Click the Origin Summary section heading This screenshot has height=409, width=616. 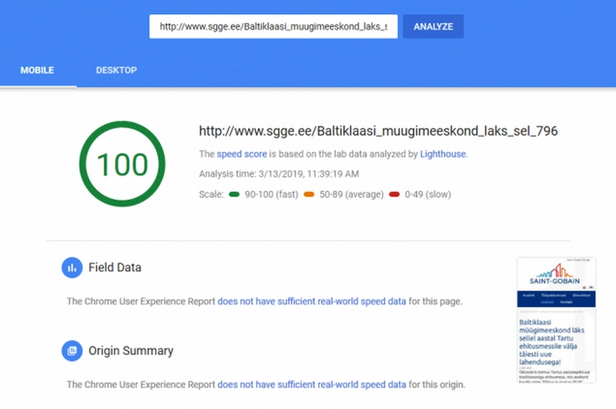tap(131, 350)
